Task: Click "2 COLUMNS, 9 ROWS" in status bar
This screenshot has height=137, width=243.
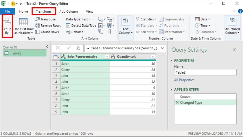Action: pos(16,134)
